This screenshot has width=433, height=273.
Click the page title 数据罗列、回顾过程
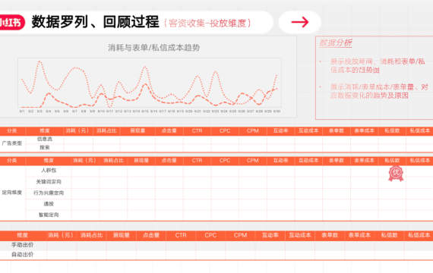(x=95, y=22)
